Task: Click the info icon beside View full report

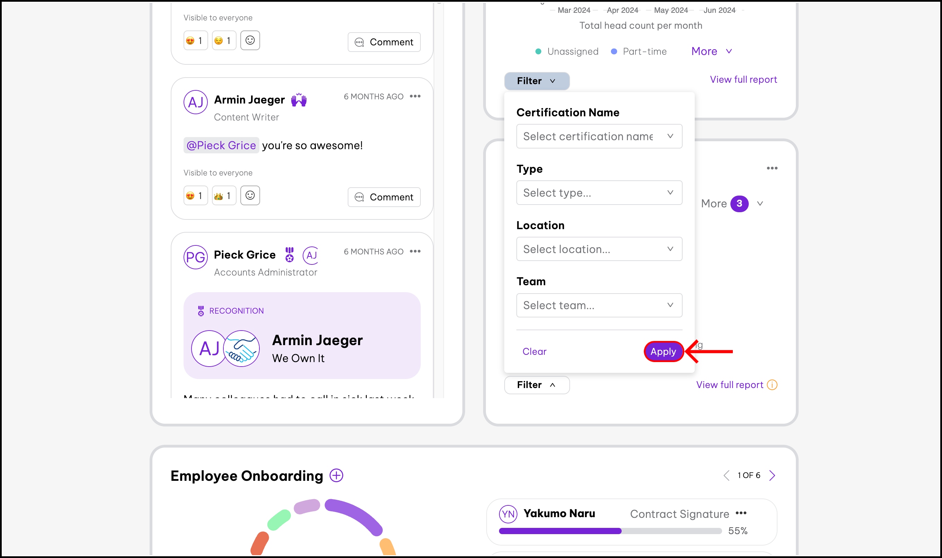Action: (772, 385)
